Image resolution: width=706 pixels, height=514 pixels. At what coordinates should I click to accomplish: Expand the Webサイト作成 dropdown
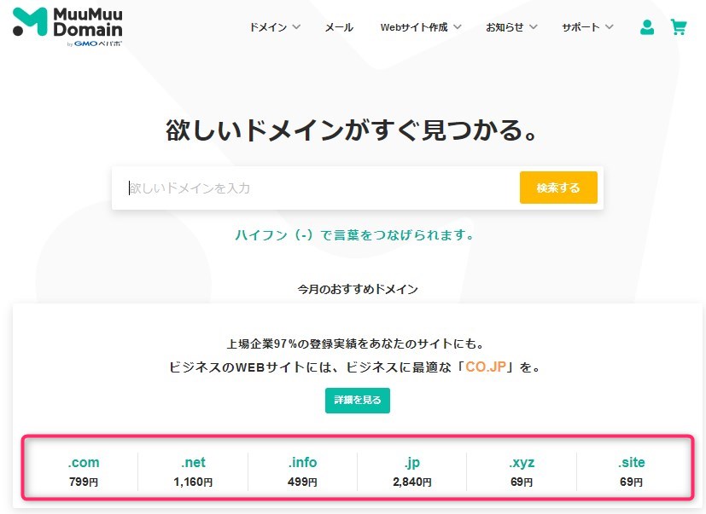(419, 26)
